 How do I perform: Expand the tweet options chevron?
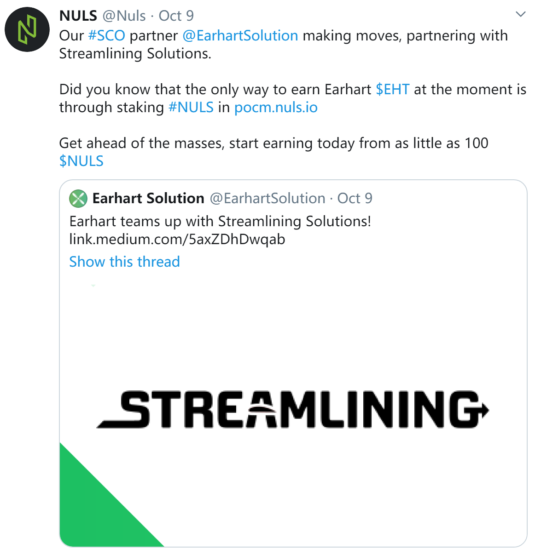pos(521,14)
